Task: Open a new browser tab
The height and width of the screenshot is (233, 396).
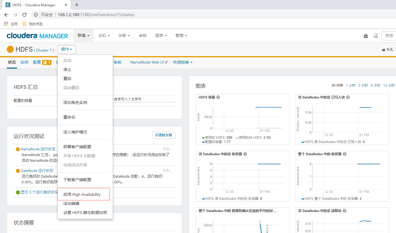Action: click(76, 5)
